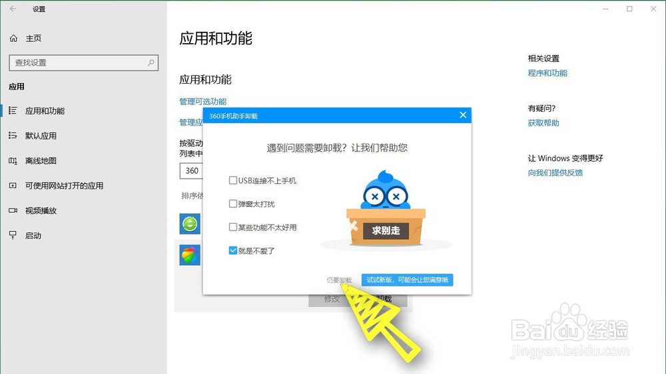This screenshot has width=666, height=374.
Task: Open 可使用网站打开的应用 in the sidebar
Action: pyautogui.click(x=64, y=186)
